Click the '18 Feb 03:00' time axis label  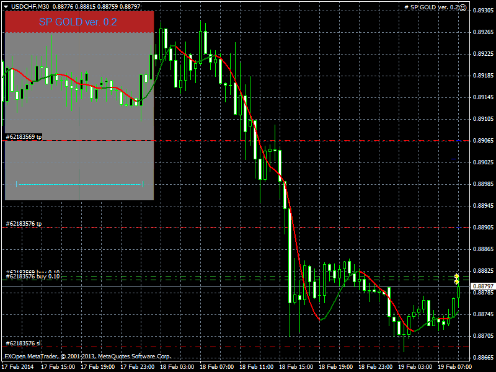pyautogui.click(x=177, y=367)
